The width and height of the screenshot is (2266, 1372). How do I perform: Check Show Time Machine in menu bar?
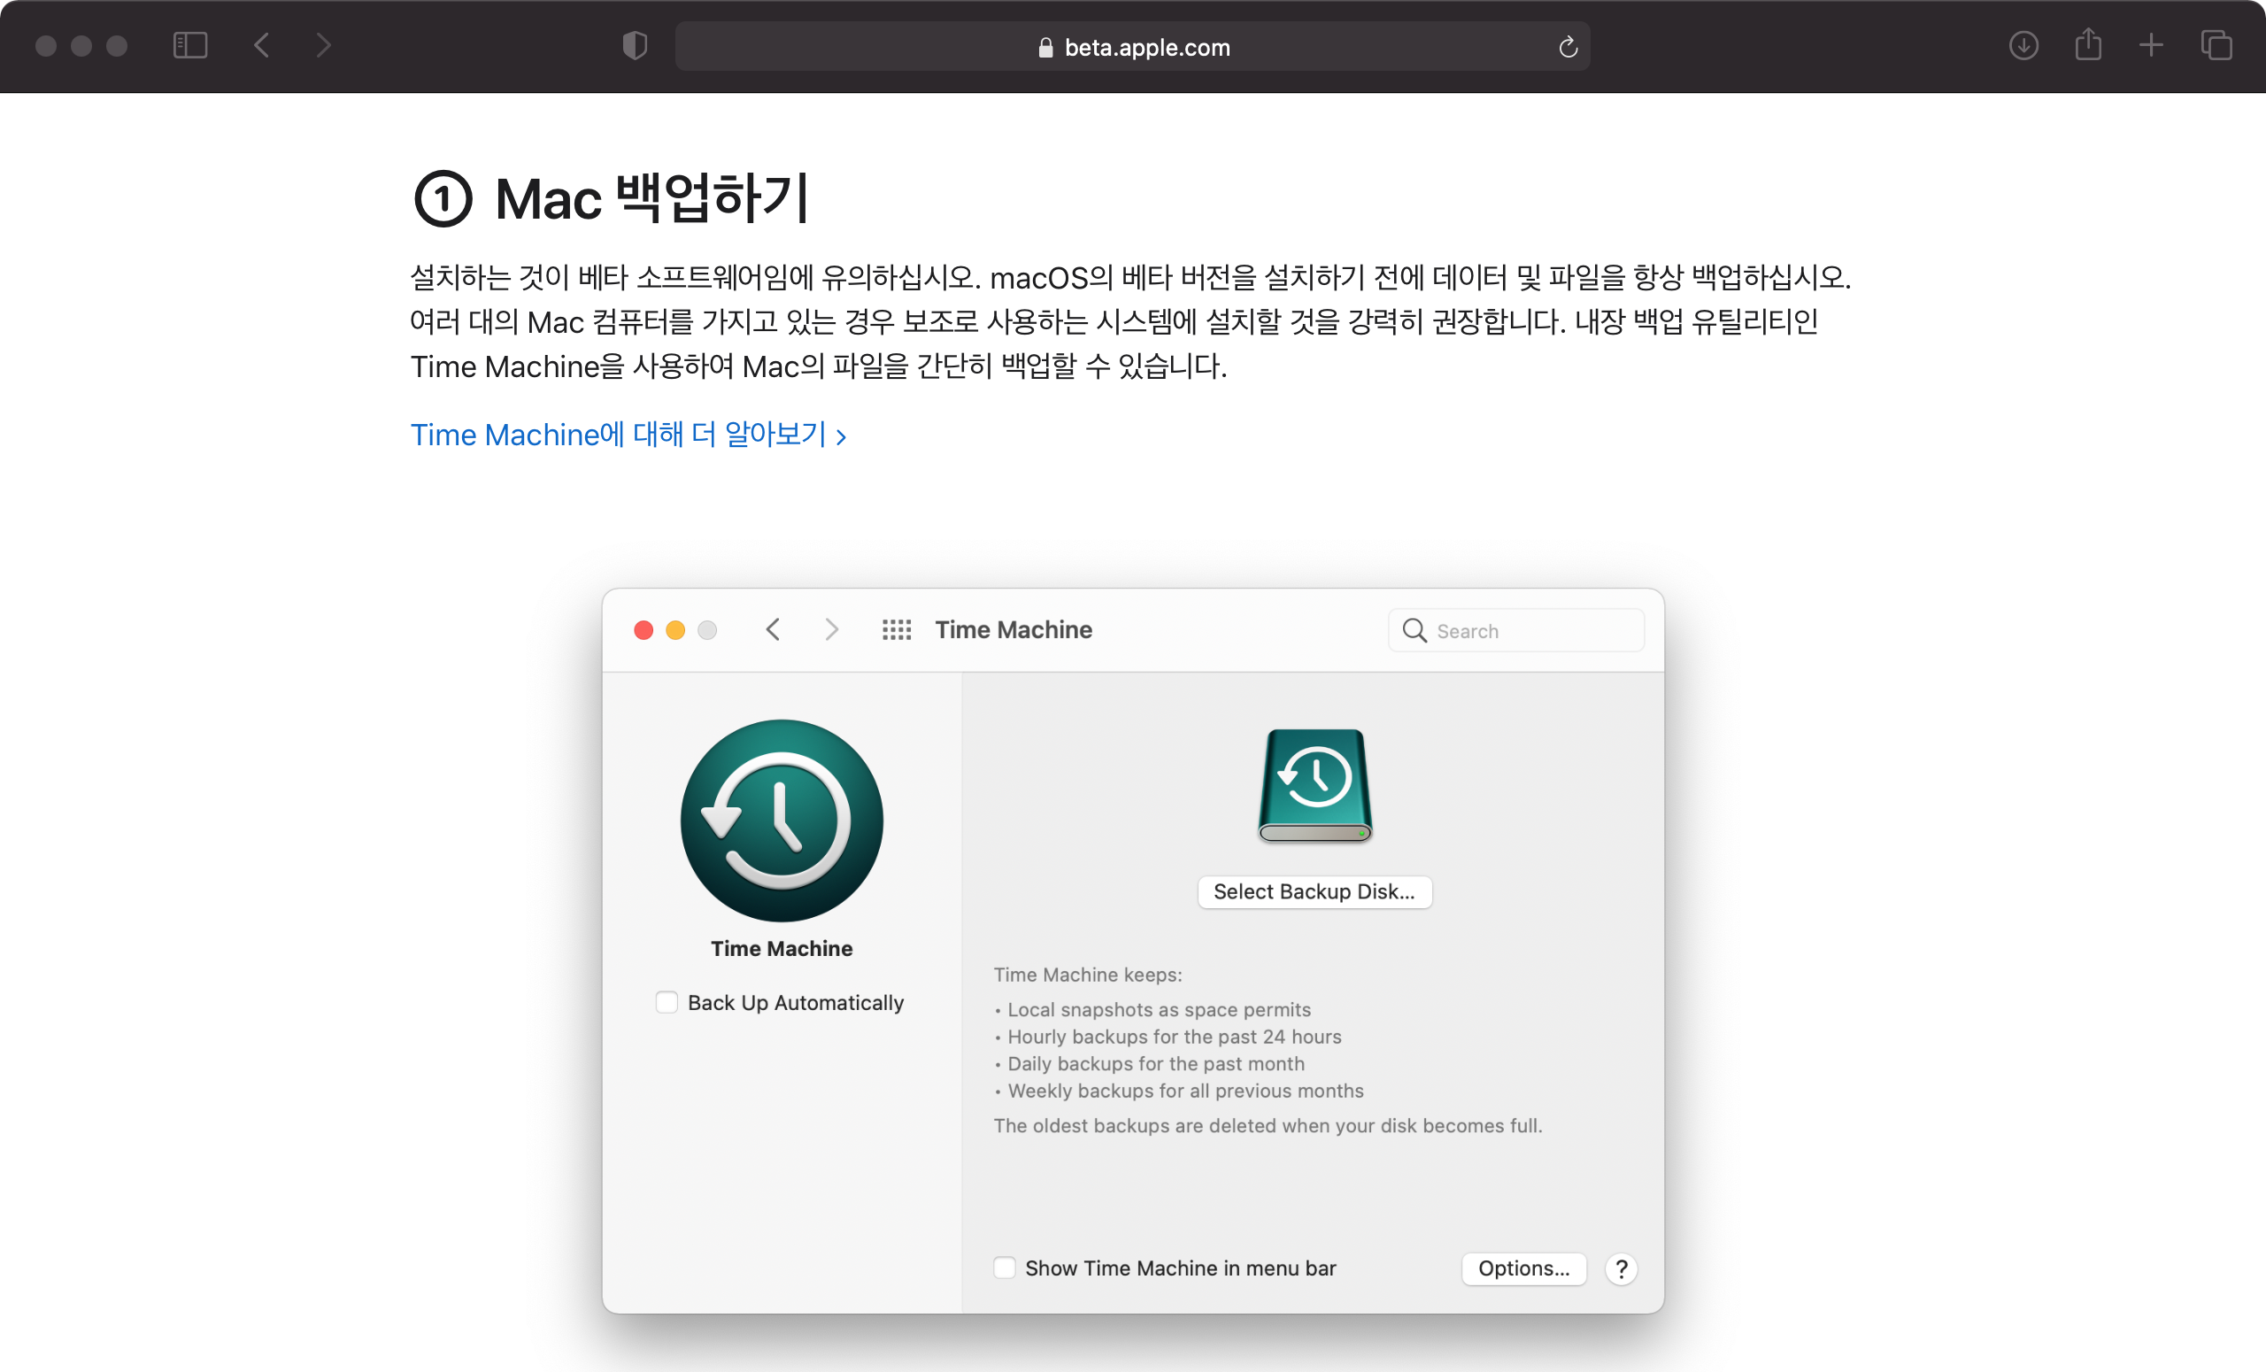(x=1005, y=1268)
